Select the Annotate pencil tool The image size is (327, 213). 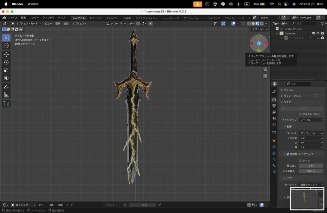tap(6, 87)
